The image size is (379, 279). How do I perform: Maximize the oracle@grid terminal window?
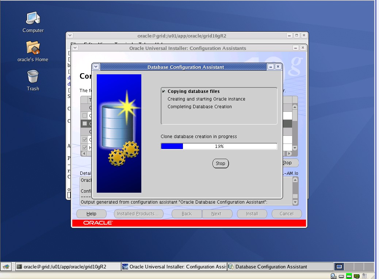coord(297,36)
